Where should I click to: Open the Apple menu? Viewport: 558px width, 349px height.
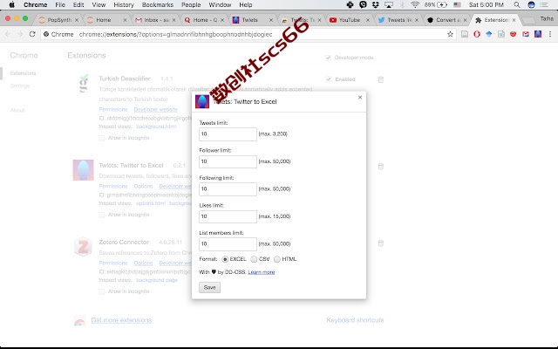(11, 4)
